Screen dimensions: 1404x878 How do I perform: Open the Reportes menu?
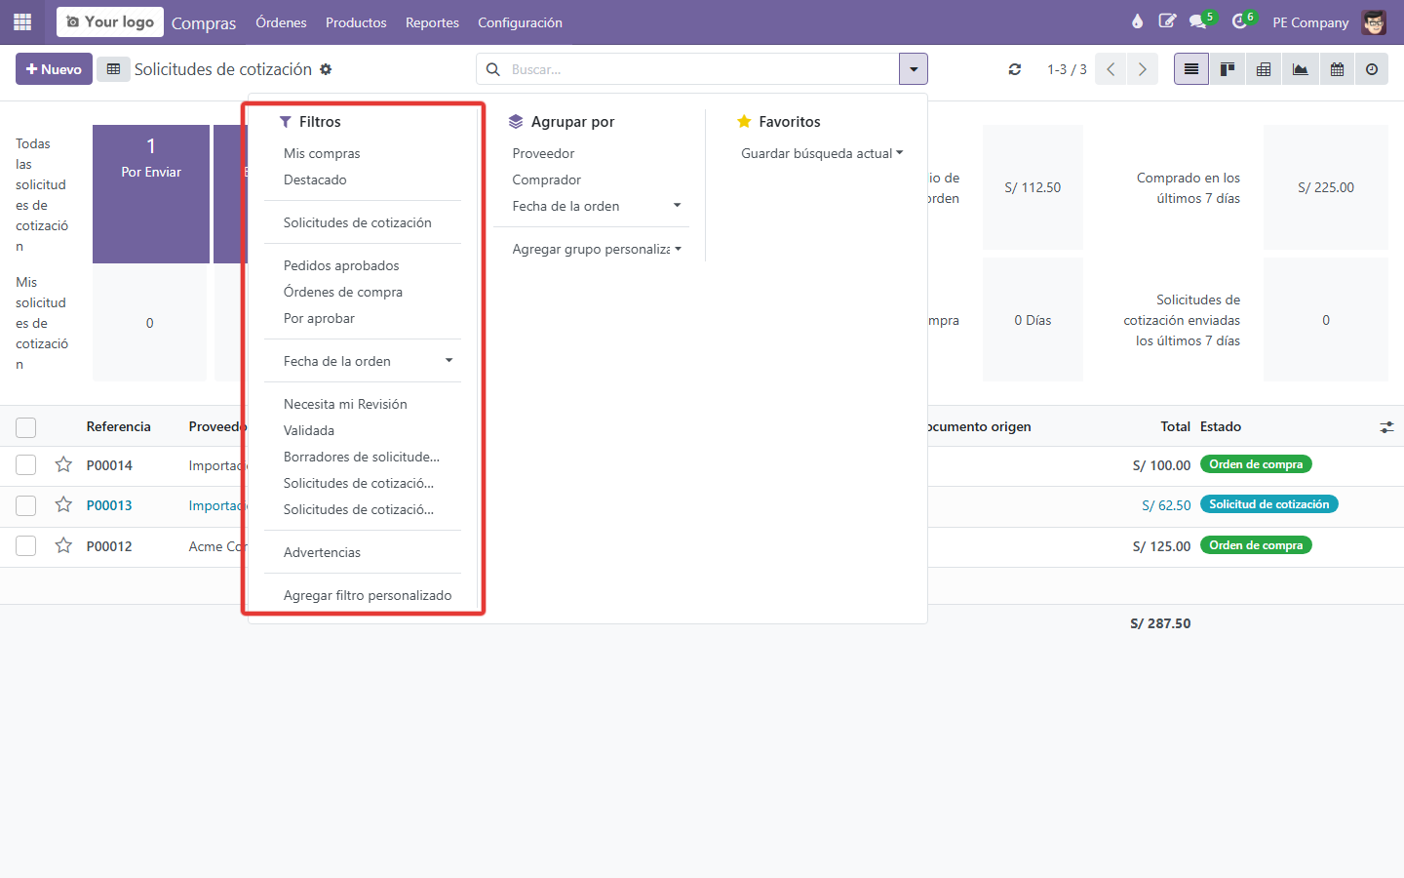coord(432,22)
